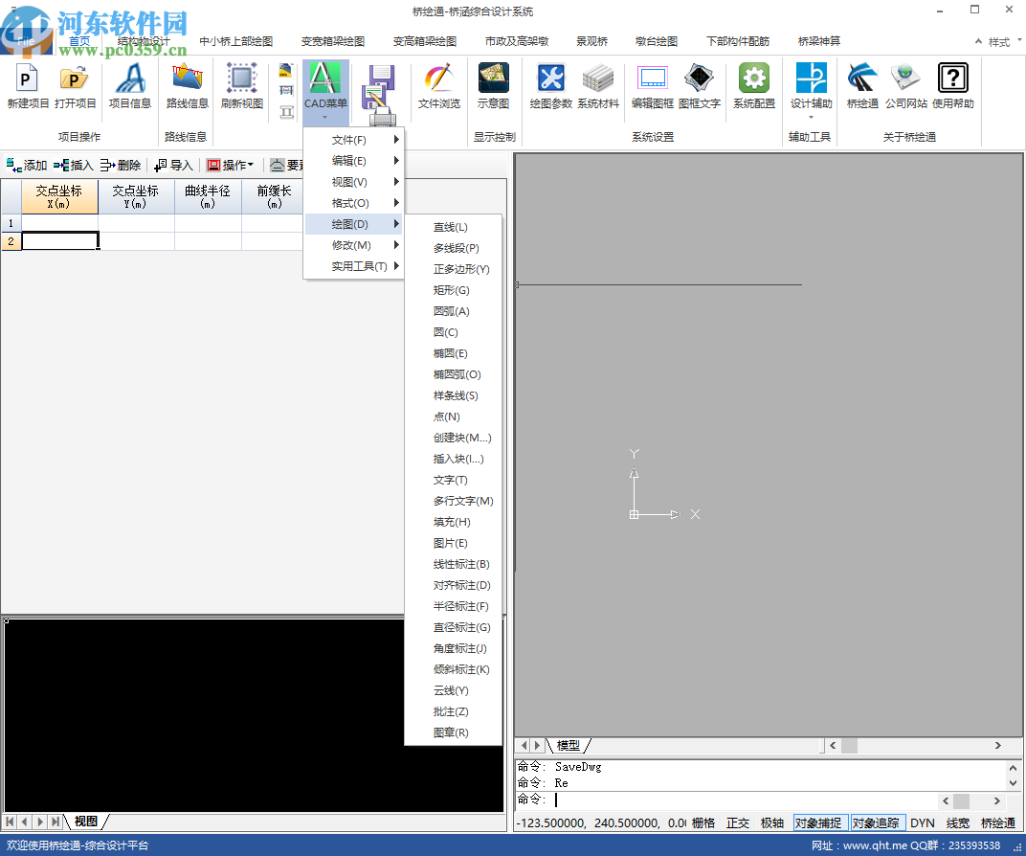Open the 操作 dropdown in table toolbar

click(x=231, y=166)
